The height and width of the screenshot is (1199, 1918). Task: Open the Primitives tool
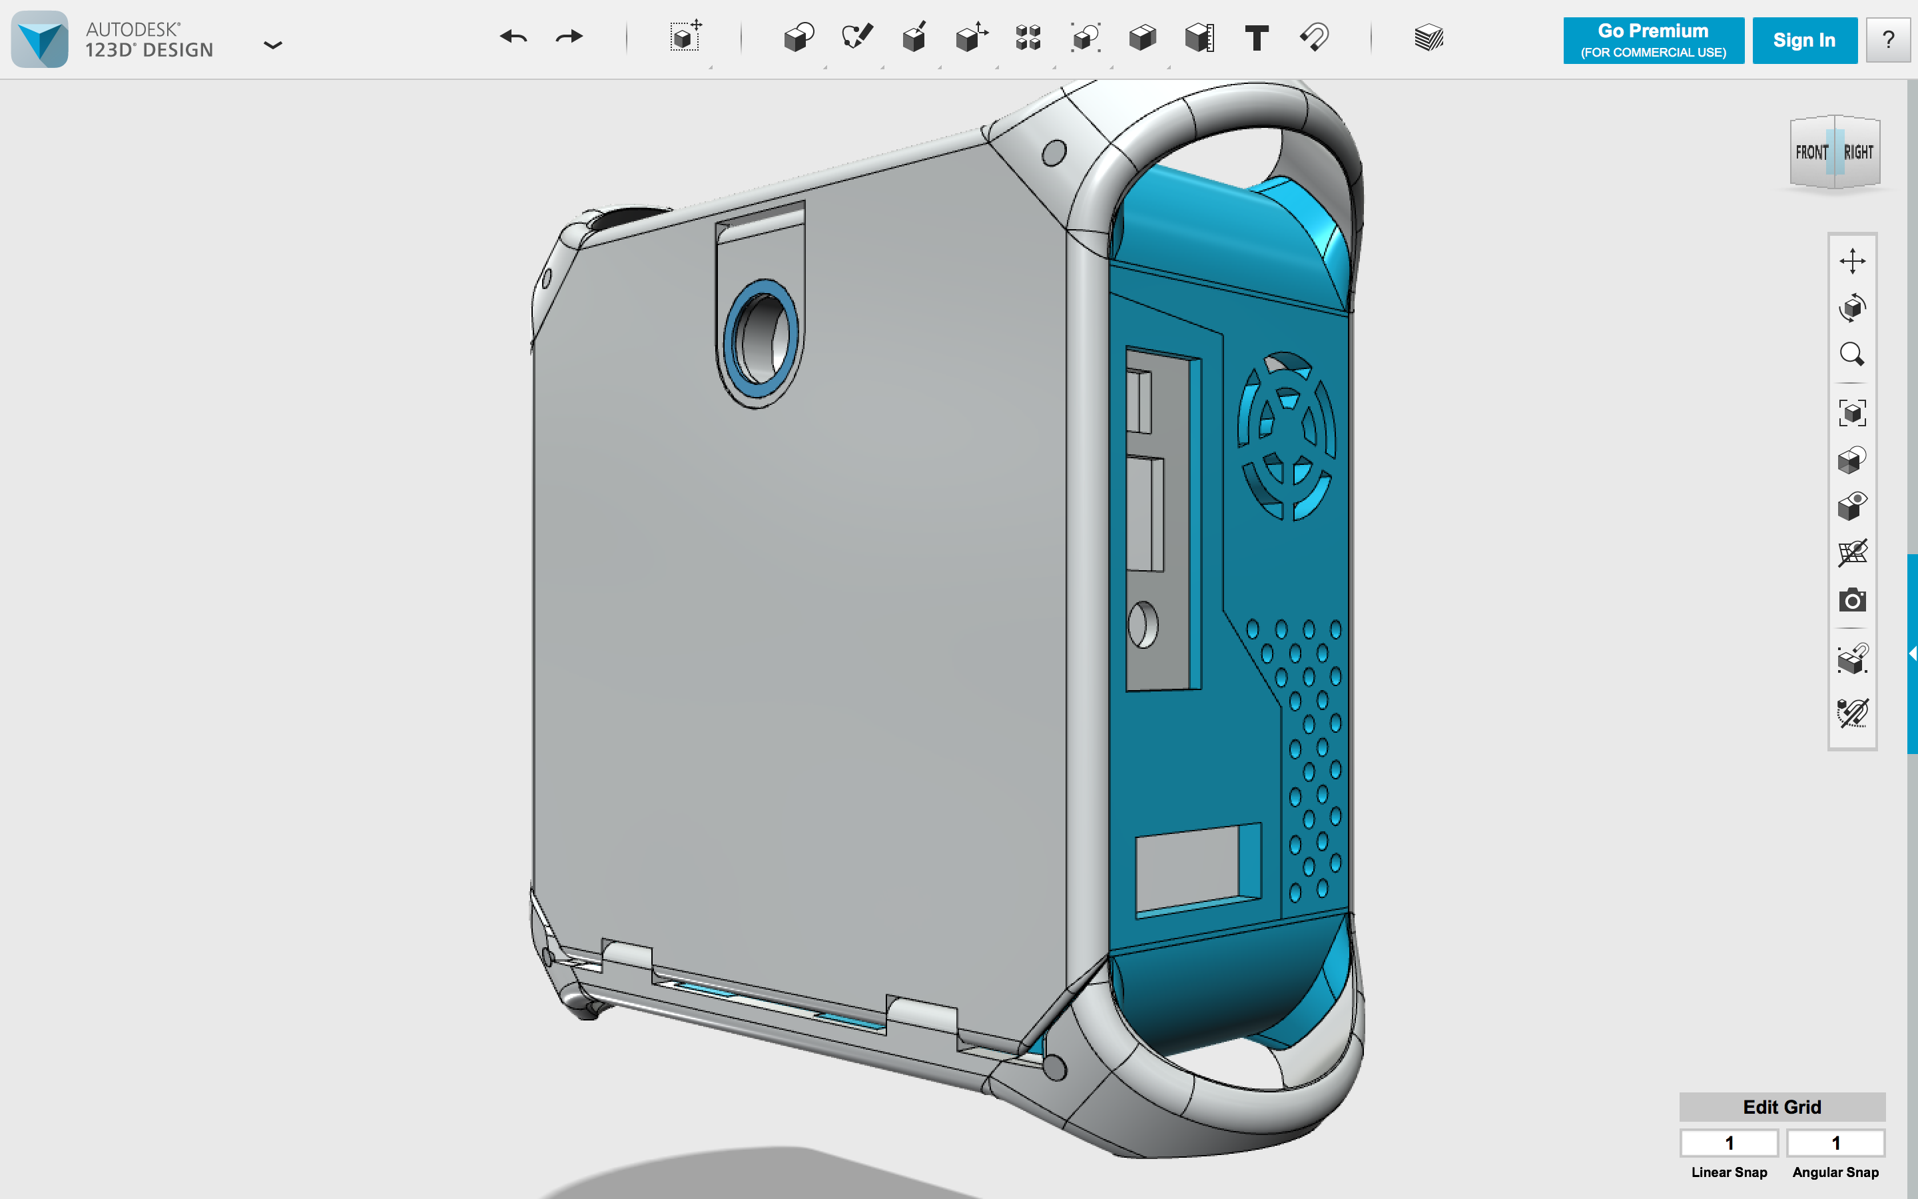point(798,37)
